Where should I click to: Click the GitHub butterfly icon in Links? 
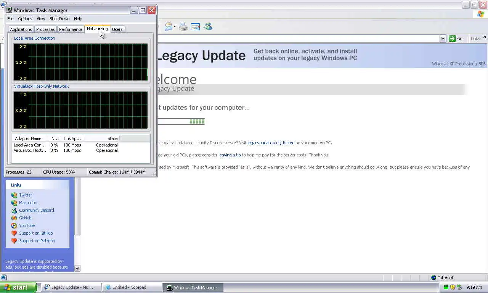coord(14,218)
